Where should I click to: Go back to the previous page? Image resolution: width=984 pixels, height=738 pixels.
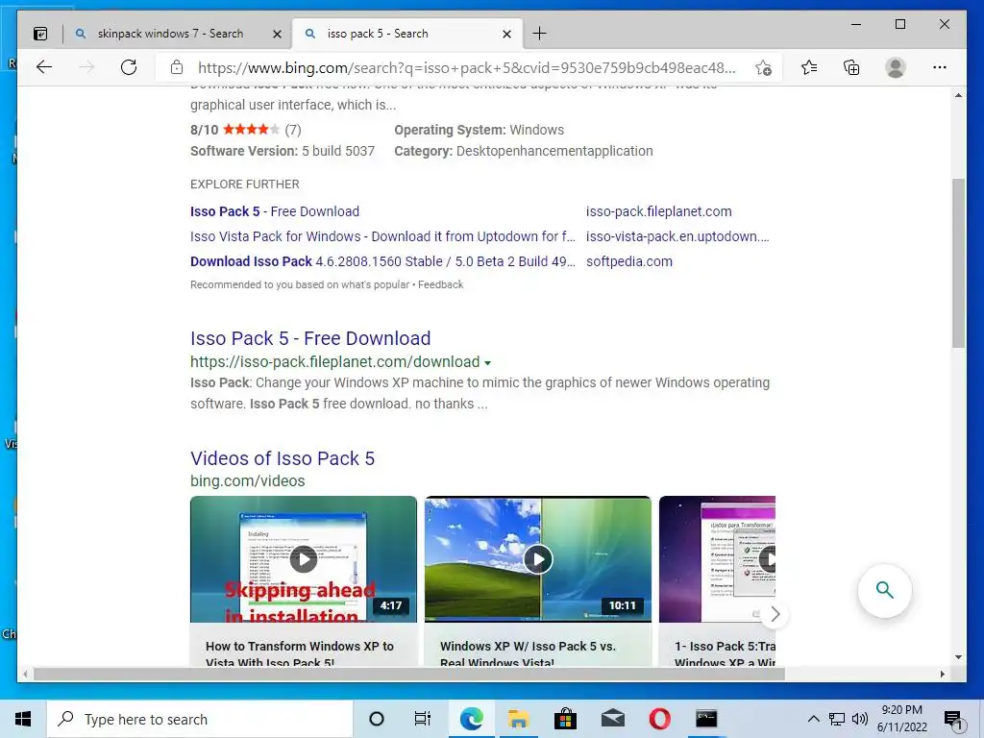coord(44,67)
